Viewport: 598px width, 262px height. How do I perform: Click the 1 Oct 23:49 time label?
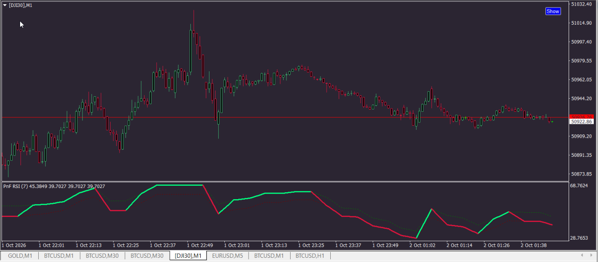coord(386,245)
